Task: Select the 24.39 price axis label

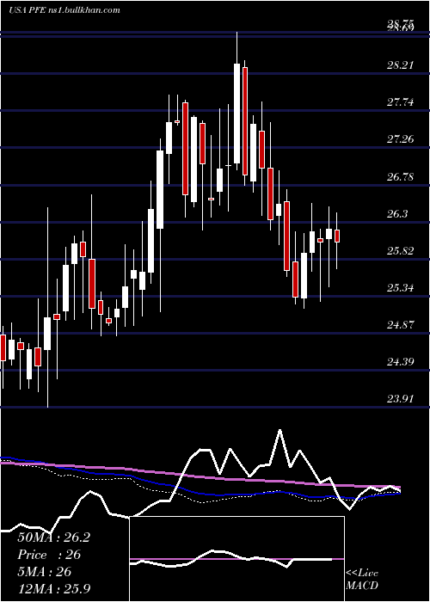Action: point(401,362)
